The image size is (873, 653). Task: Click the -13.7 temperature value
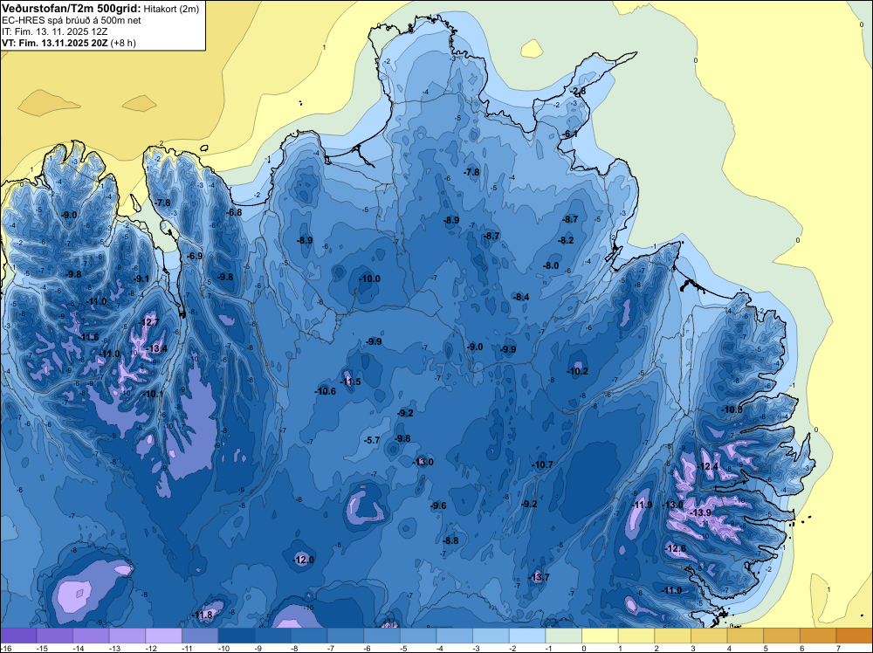(x=539, y=577)
